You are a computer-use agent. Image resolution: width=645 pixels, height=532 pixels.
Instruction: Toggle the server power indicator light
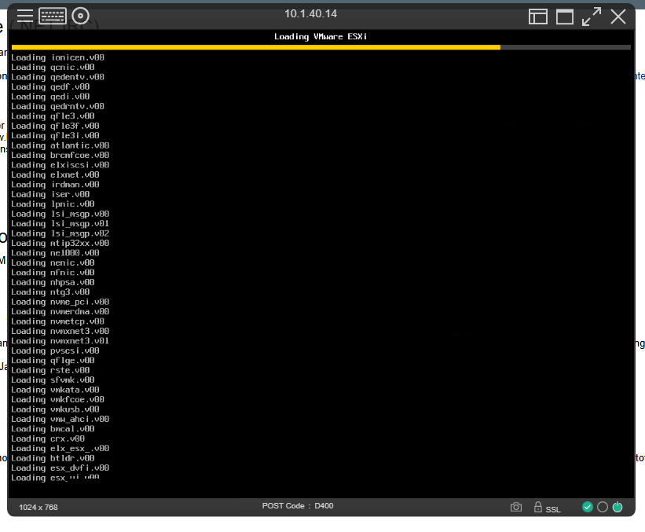[618, 507]
